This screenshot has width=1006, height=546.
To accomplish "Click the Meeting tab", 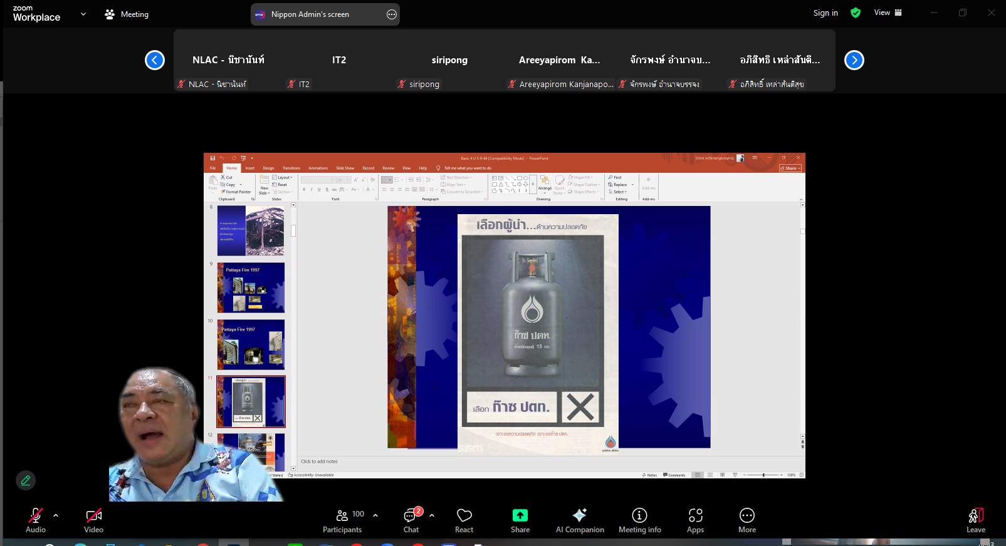I will [127, 14].
